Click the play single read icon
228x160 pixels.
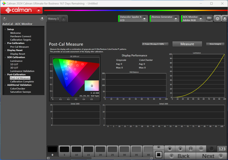click(180, 149)
